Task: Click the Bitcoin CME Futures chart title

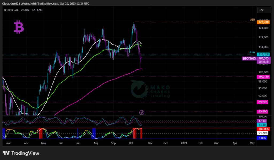Action: click(x=23, y=10)
